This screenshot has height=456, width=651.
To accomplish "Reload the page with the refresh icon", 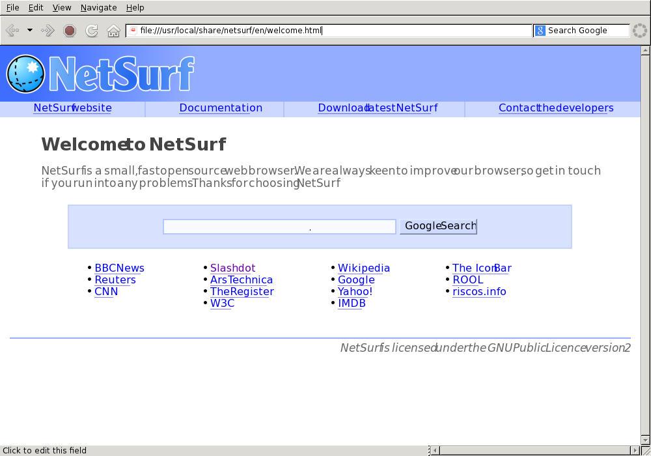I will (x=92, y=31).
